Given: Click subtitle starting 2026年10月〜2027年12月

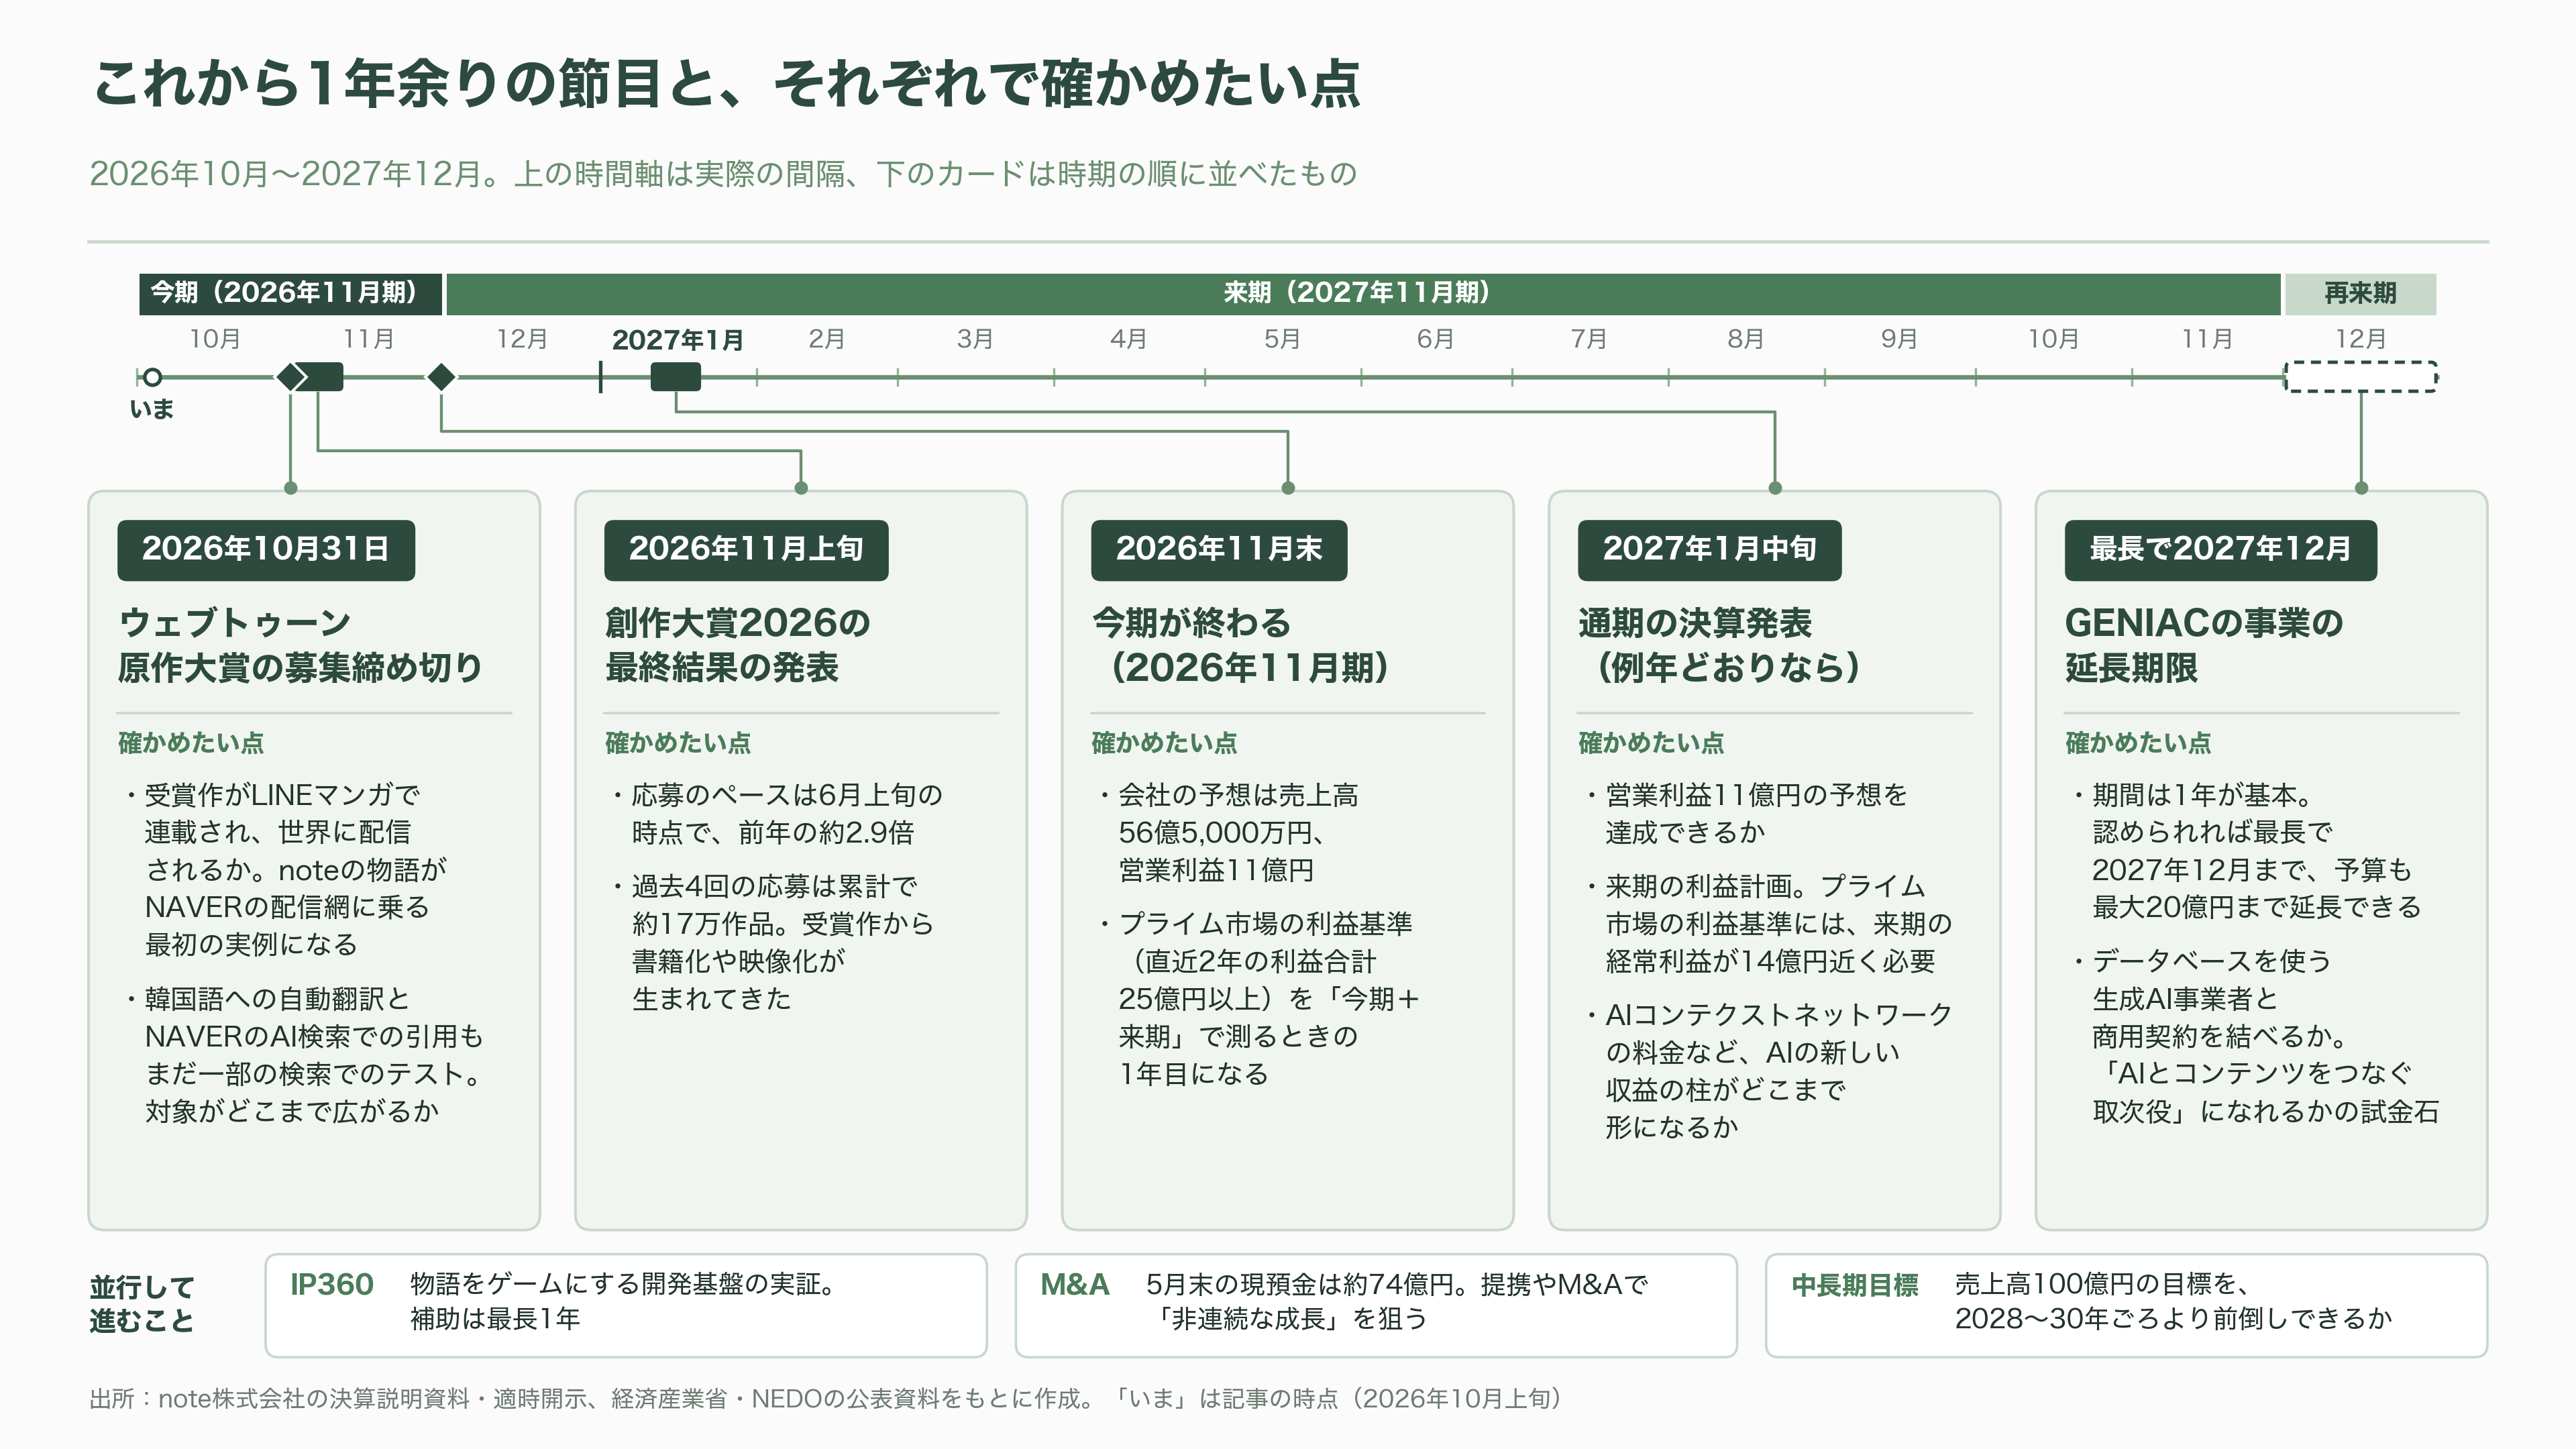Looking at the screenshot, I should click(x=723, y=174).
